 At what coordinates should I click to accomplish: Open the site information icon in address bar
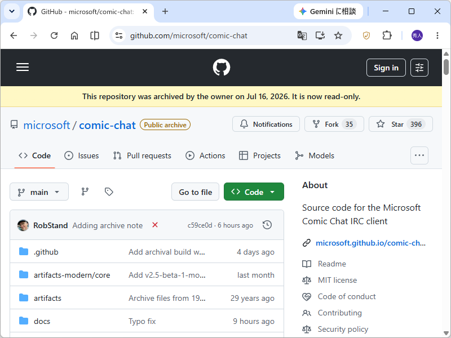coord(119,35)
